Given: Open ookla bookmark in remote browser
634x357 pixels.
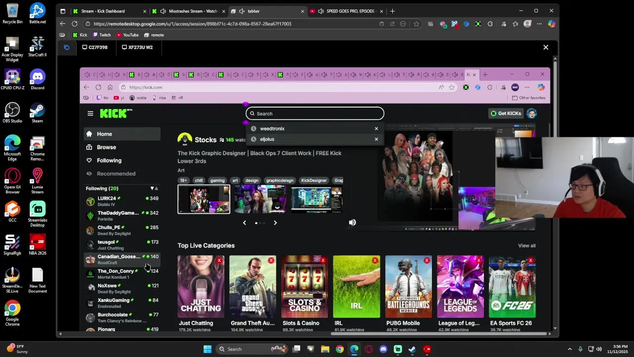Looking at the screenshot, I should click(138, 98).
